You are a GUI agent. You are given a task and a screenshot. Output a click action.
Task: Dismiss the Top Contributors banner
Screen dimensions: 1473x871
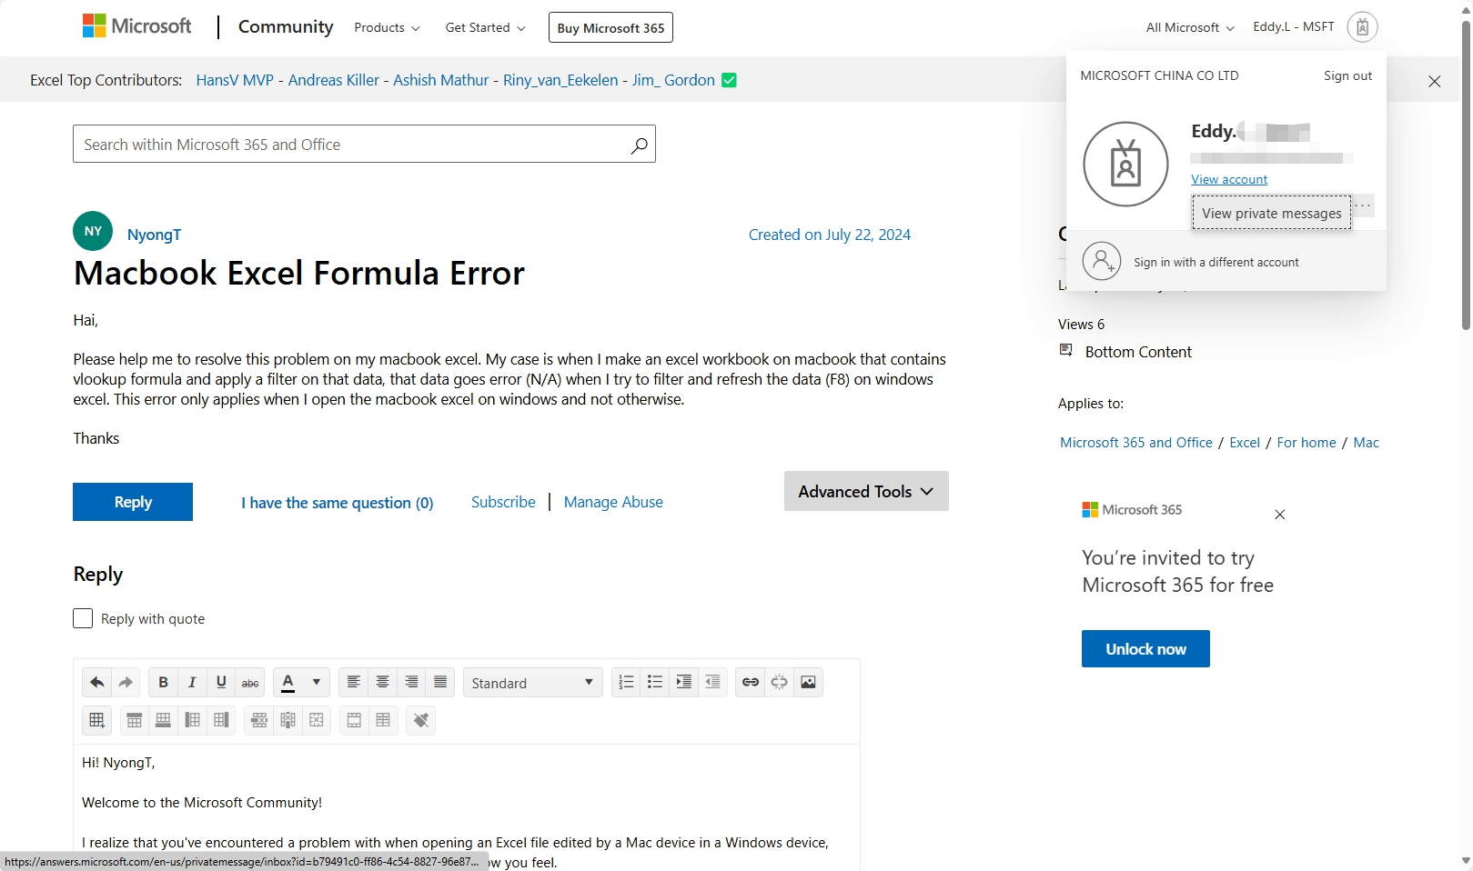pyautogui.click(x=1435, y=81)
